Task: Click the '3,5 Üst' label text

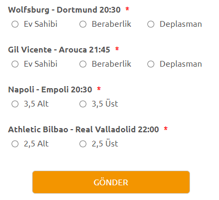Action: tap(105, 104)
